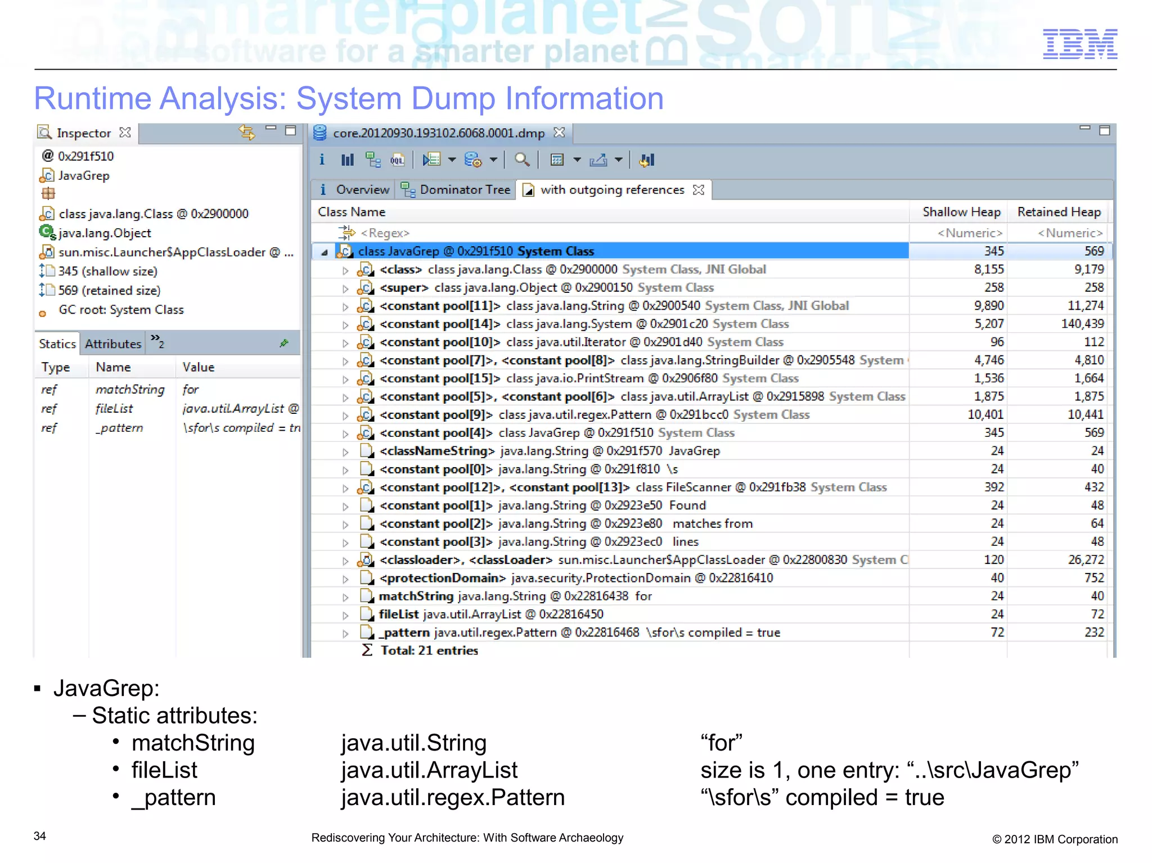Select constant pool[9] java.util.regex.Pattern row
Screen dimensions: 1152x863
[x=711, y=415]
